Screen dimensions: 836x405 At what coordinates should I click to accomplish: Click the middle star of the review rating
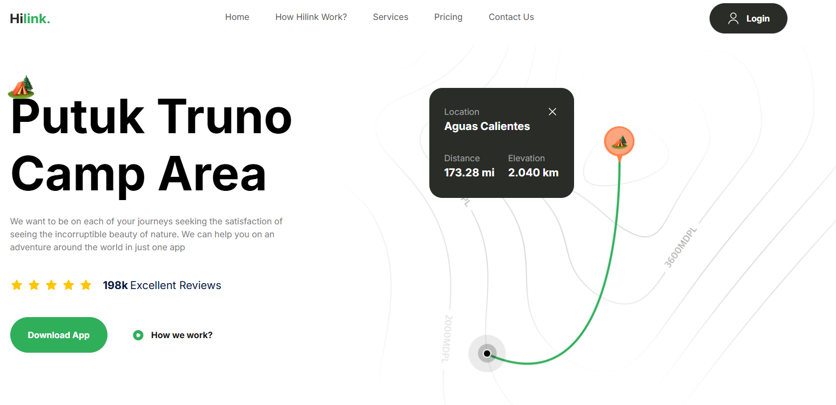[51, 285]
